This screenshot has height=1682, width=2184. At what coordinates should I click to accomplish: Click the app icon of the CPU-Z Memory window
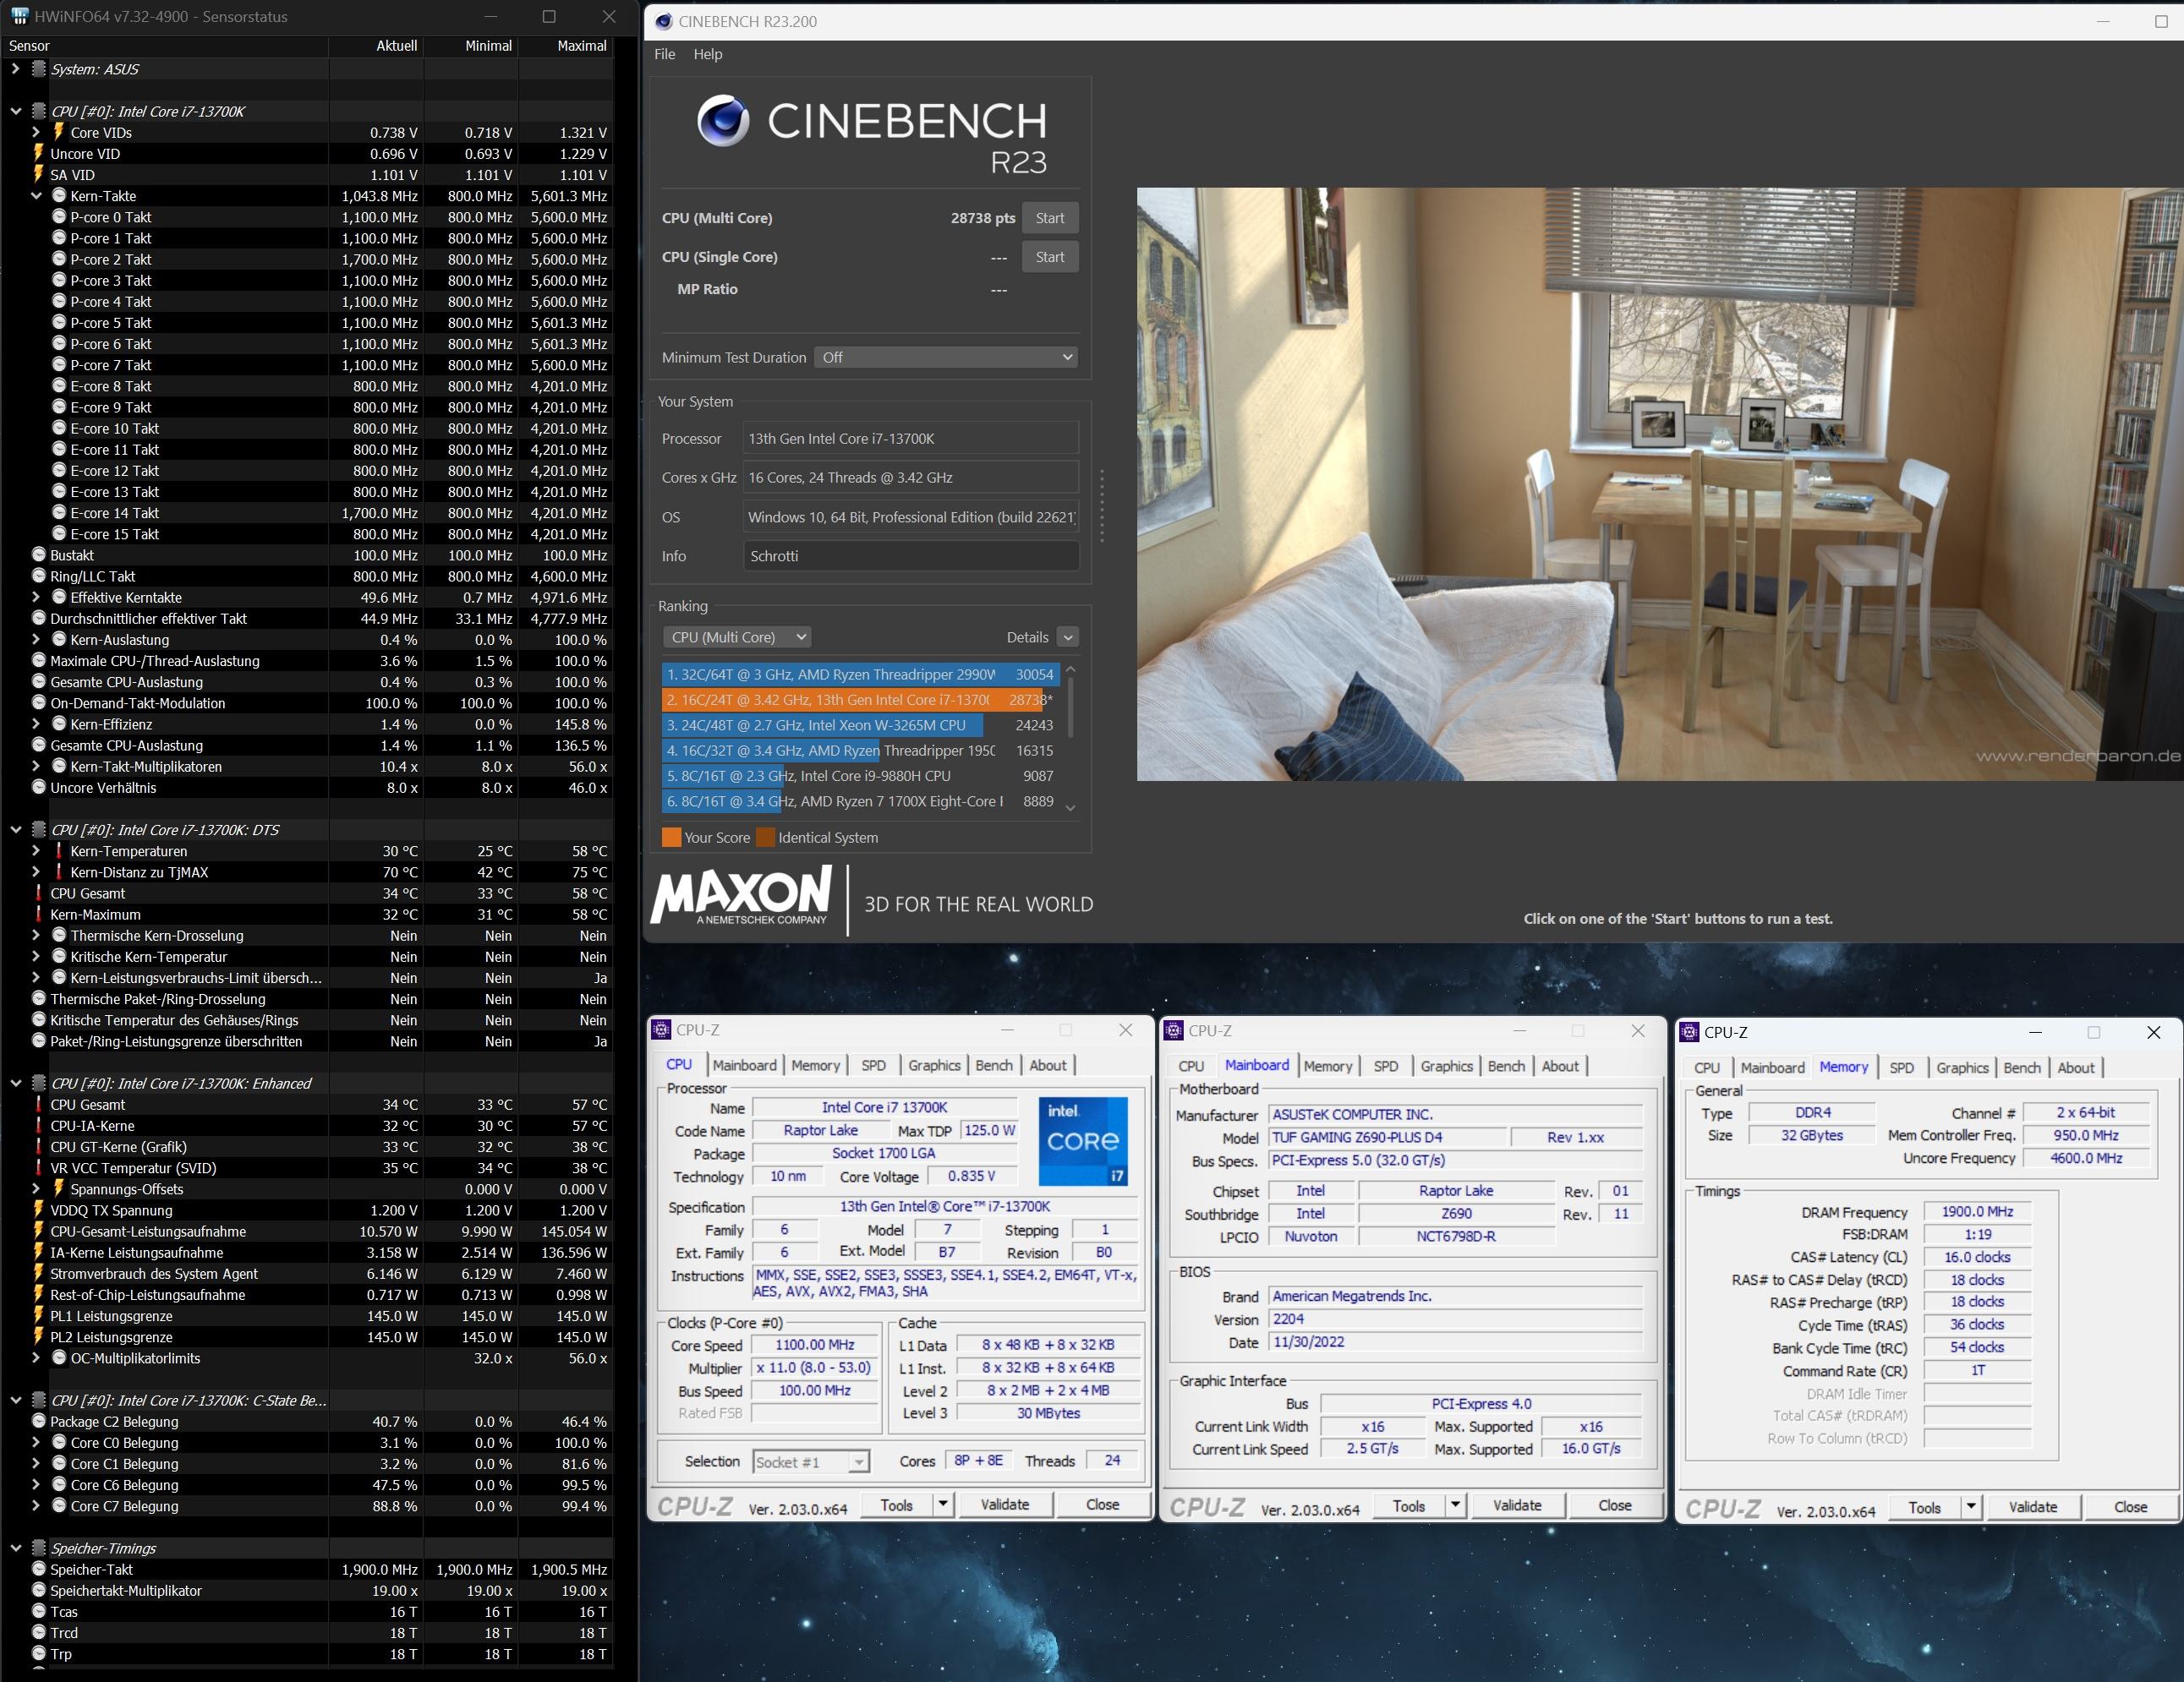pos(1690,1032)
